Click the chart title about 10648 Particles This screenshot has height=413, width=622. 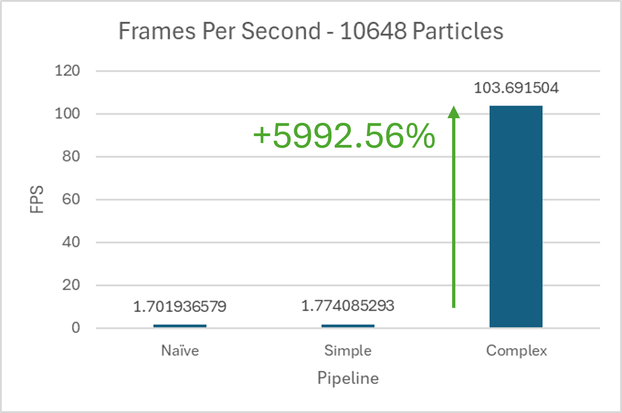[x=311, y=31]
